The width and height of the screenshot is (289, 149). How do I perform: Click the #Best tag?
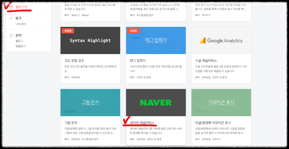(85, 15)
